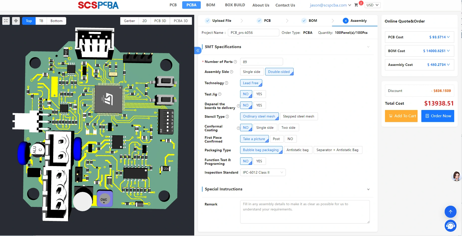462x236 pixels.
Task: Click the SCSPCBA logo
Action: click(x=98, y=5)
